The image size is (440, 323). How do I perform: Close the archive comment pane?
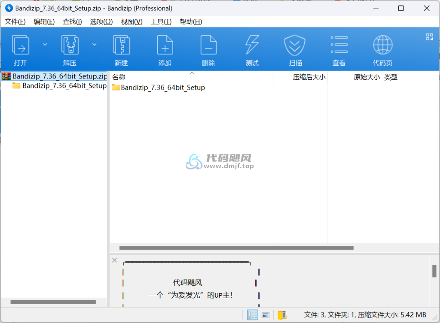(x=114, y=260)
